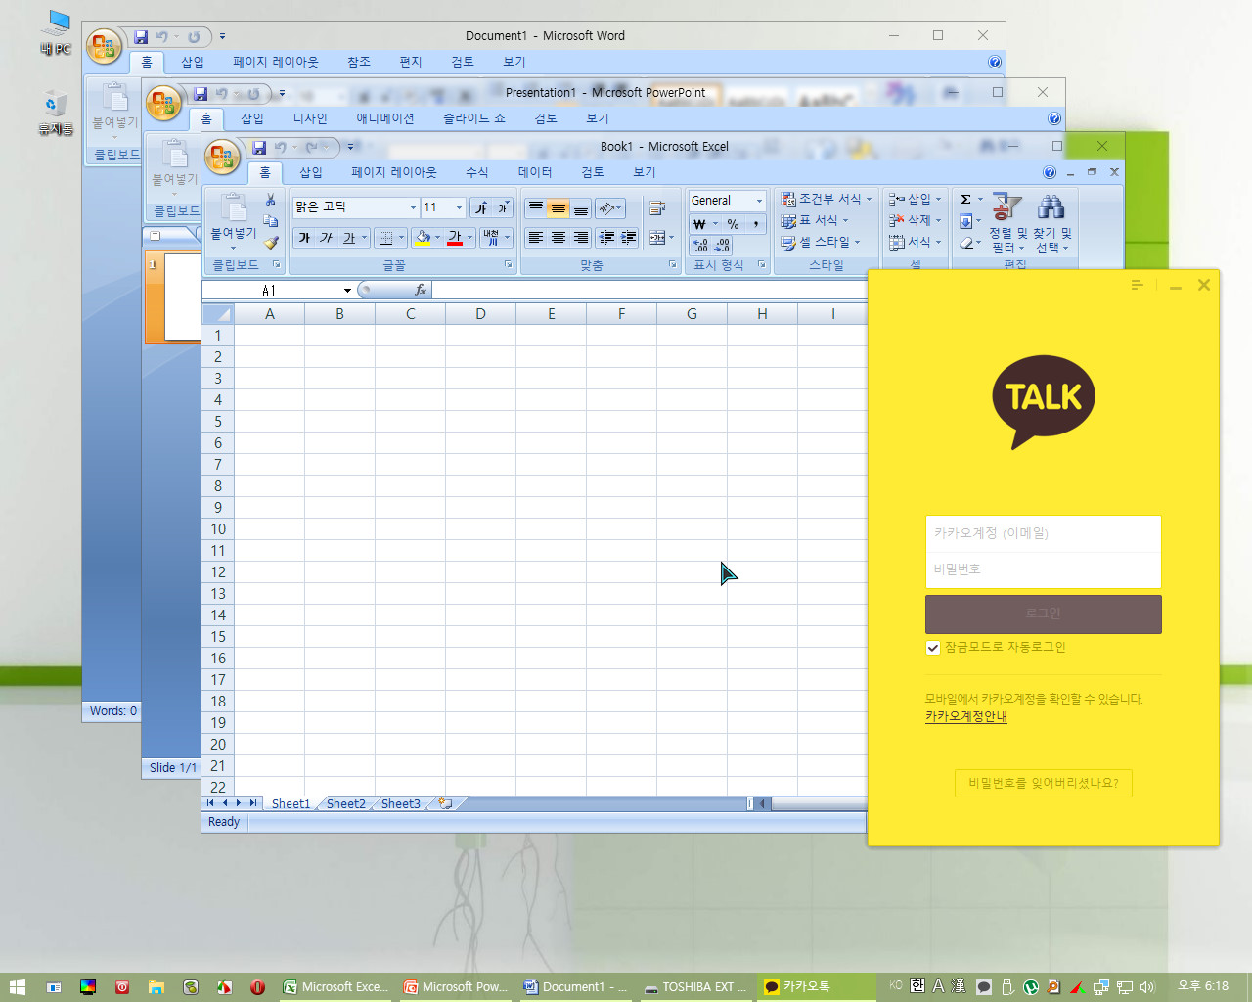Click Save icon in Excel quick access toolbar

pyautogui.click(x=259, y=147)
